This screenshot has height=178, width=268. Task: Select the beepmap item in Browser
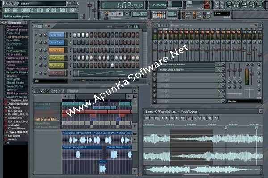click(x=15, y=111)
